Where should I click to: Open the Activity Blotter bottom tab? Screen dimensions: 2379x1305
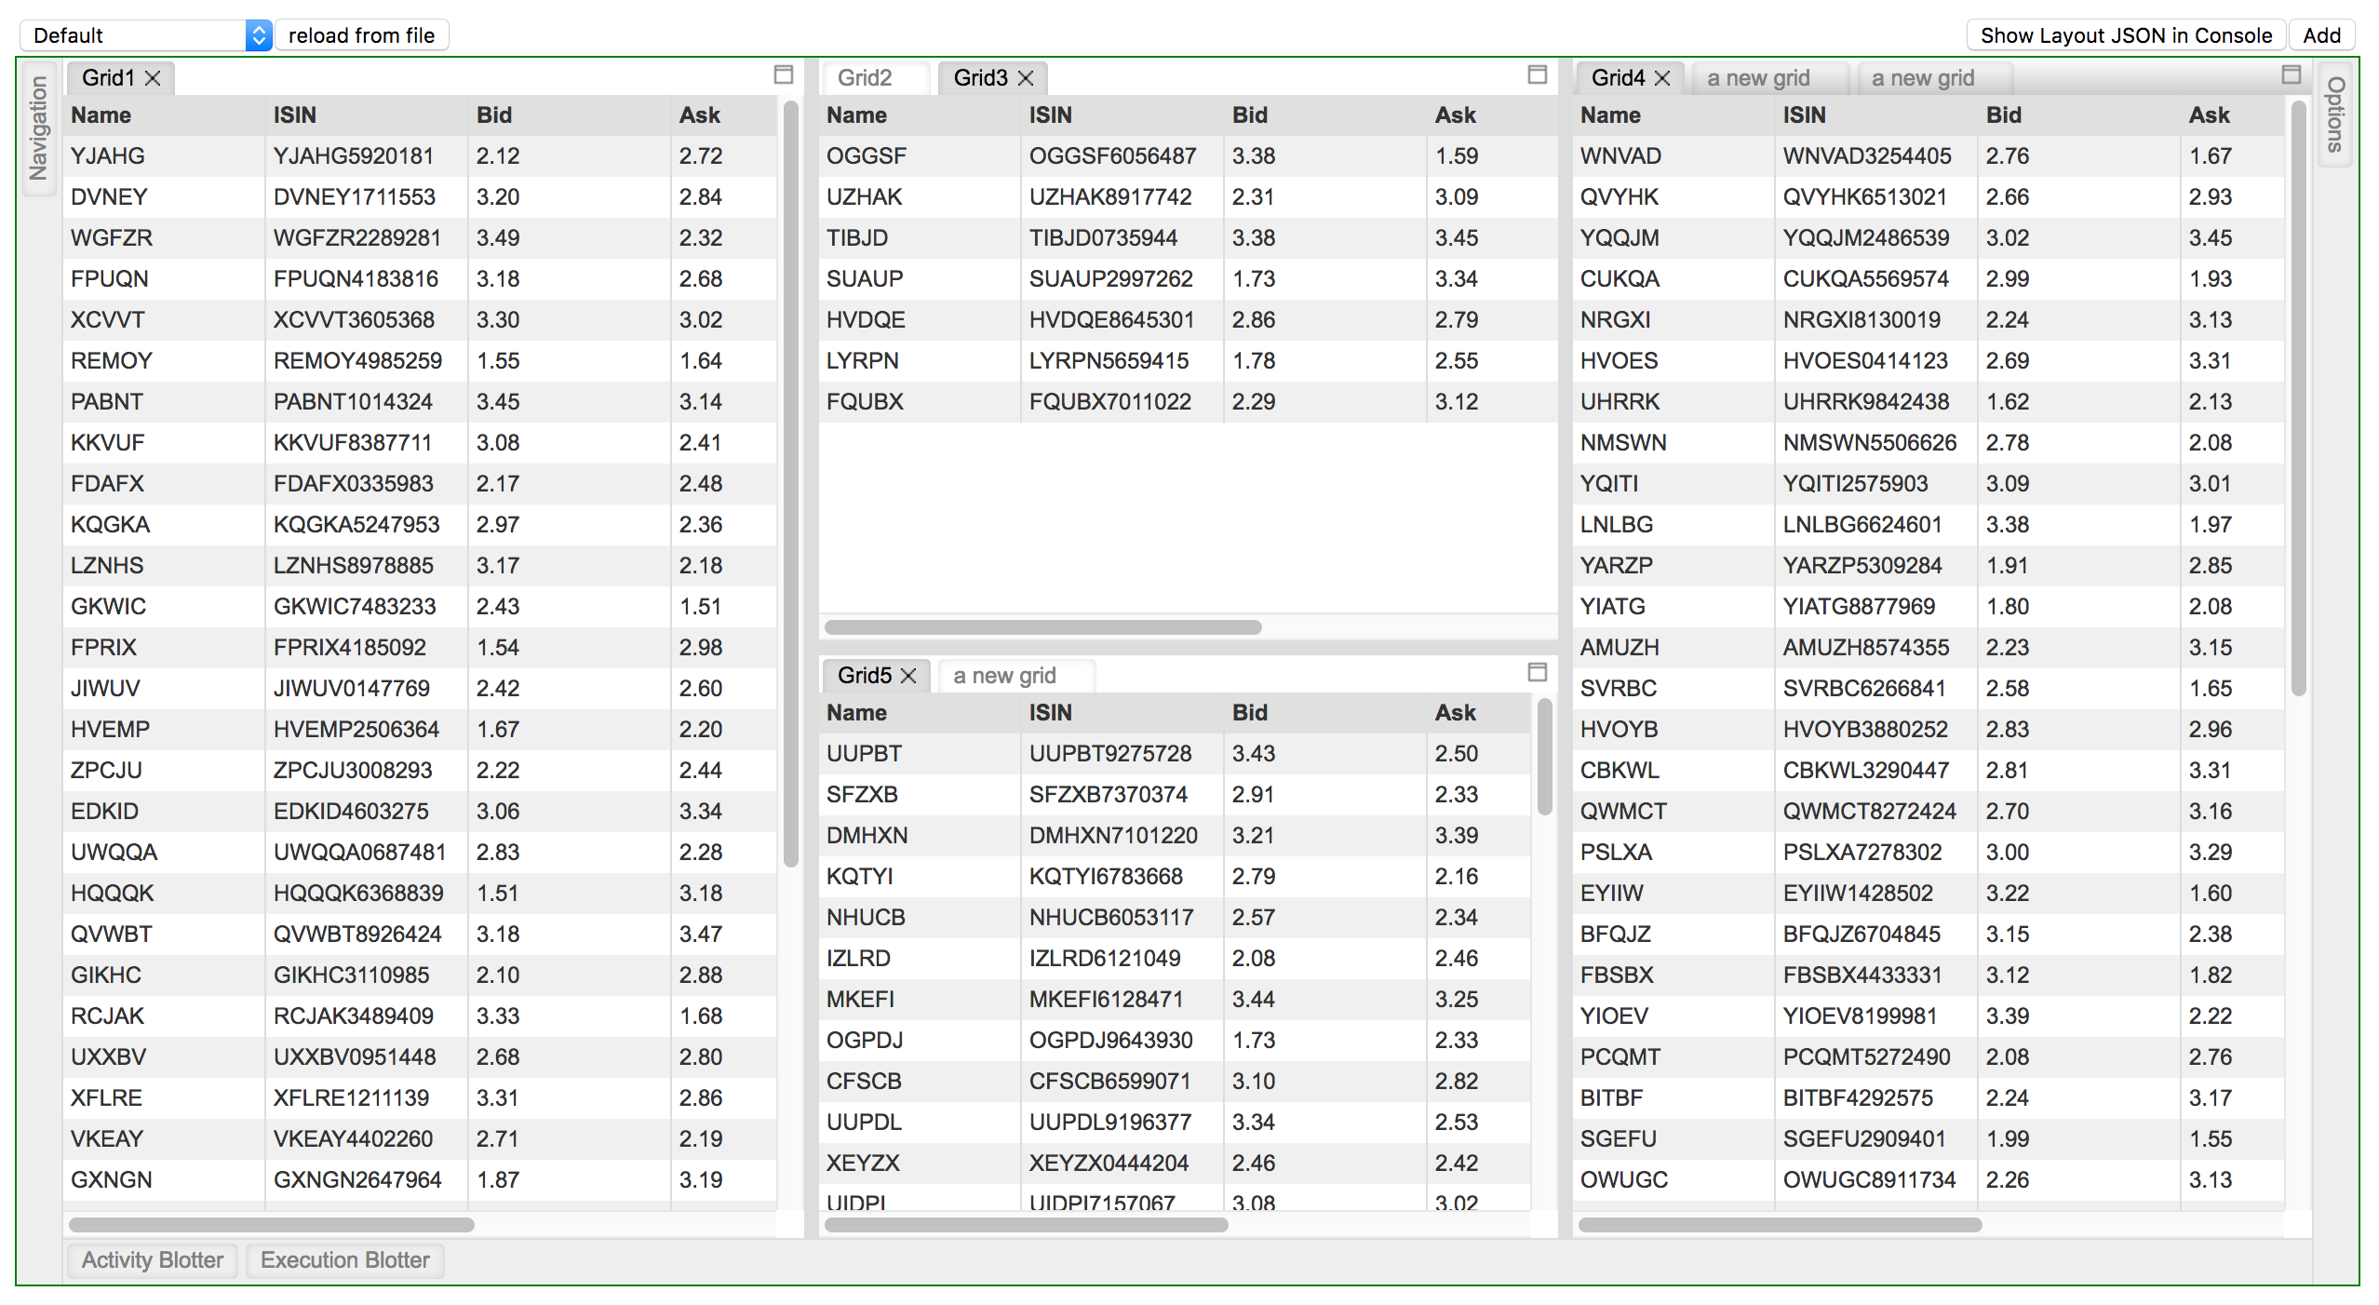click(153, 1260)
